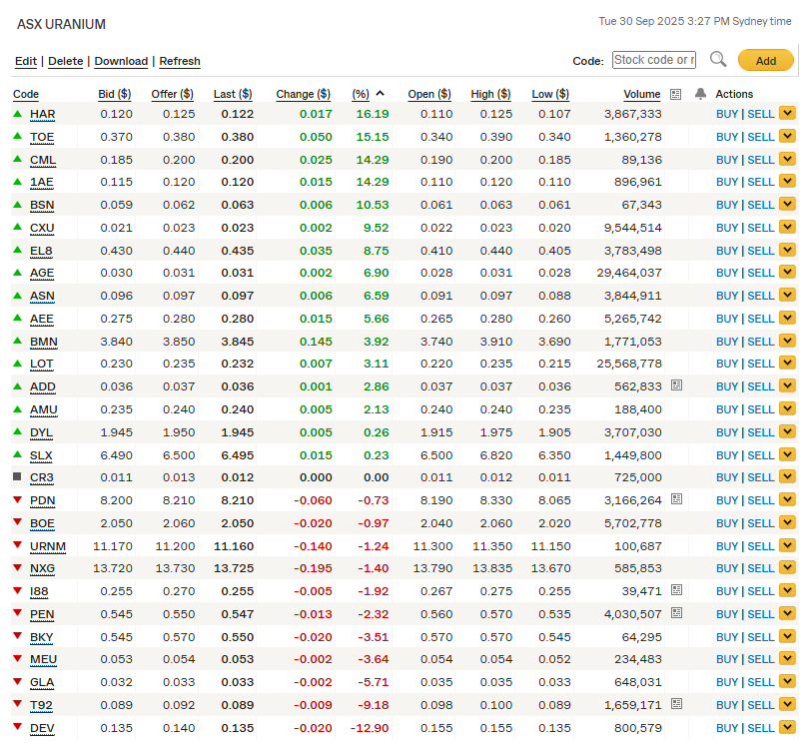The height and width of the screenshot is (751, 811).
Task: Open the PDN stock code link
Action: tap(42, 500)
